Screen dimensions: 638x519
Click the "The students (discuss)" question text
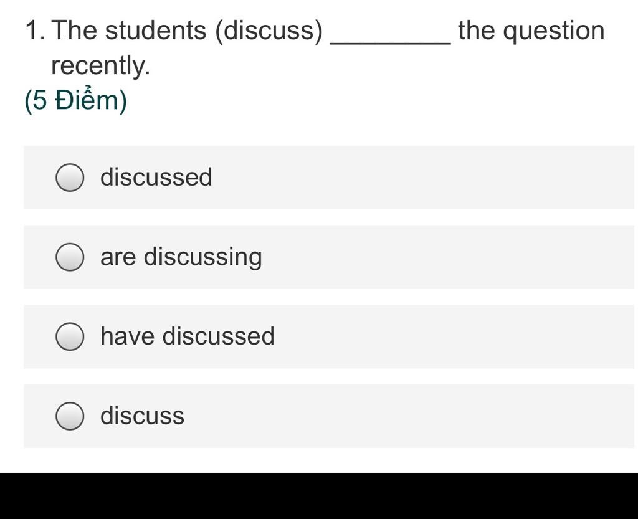pyautogui.click(x=187, y=31)
